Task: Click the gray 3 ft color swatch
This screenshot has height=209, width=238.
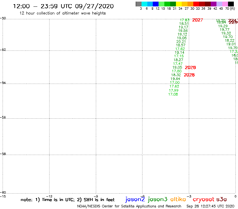Action: [139, 4]
